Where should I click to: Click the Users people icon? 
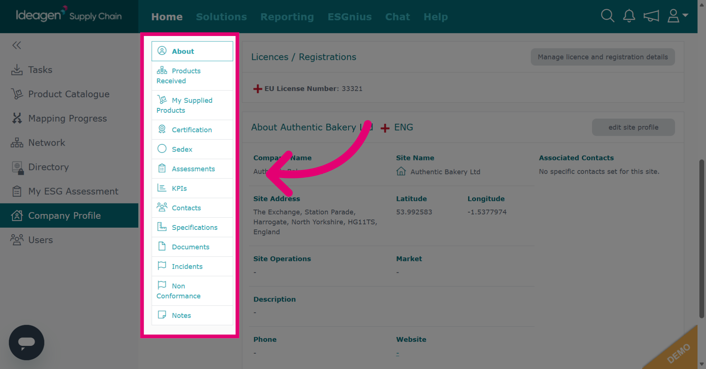(17, 240)
